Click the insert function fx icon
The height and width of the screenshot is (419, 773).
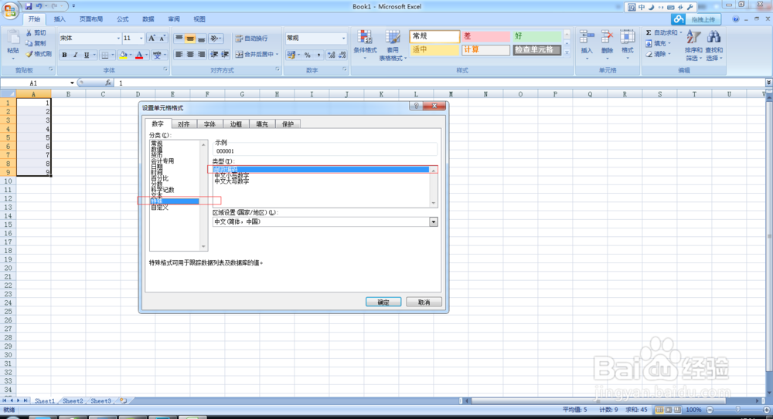[108, 83]
